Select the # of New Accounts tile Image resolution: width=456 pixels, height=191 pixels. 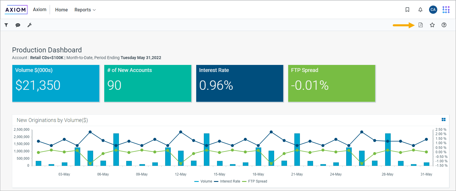148,83
